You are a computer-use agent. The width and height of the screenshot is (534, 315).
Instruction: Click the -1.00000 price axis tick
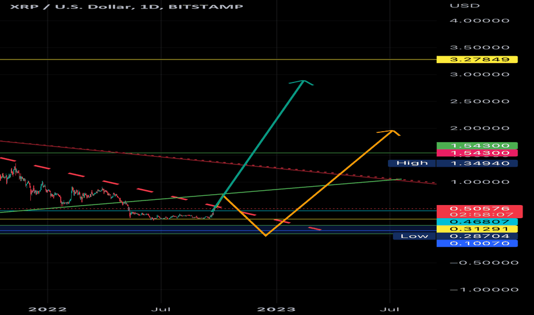point(484,289)
